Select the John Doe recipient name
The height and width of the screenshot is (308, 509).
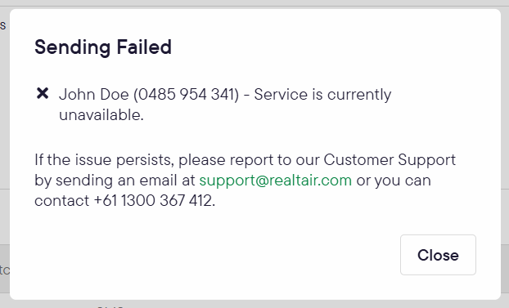(94, 94)
